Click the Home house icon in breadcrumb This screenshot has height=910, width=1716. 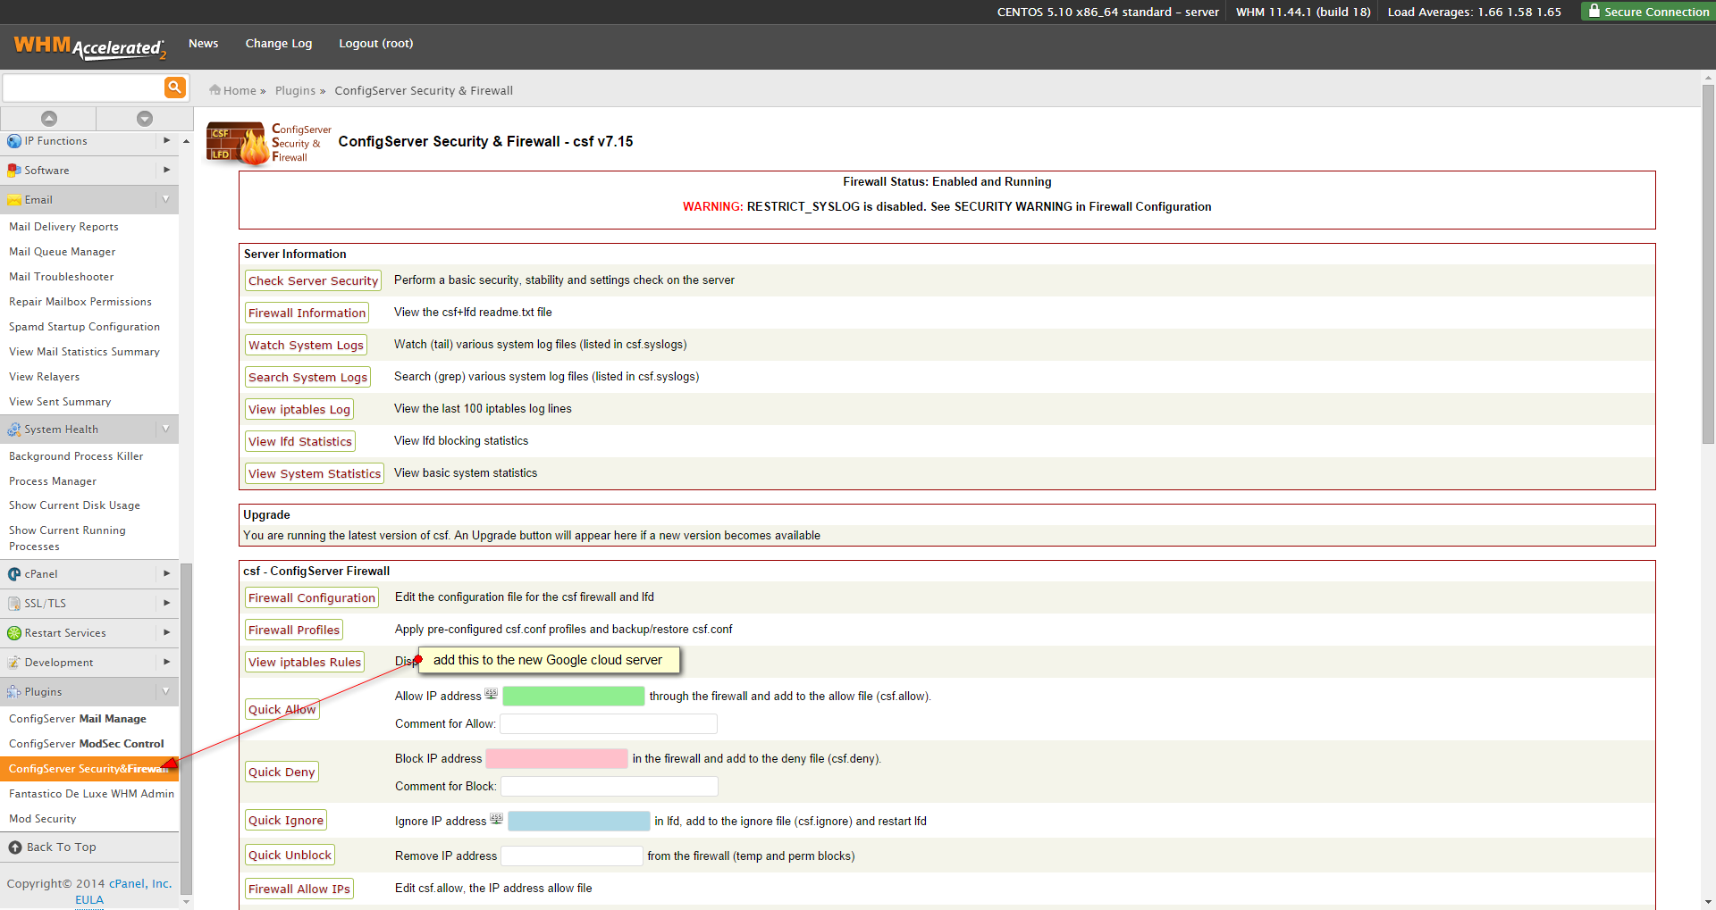click(x=214, y=90)
